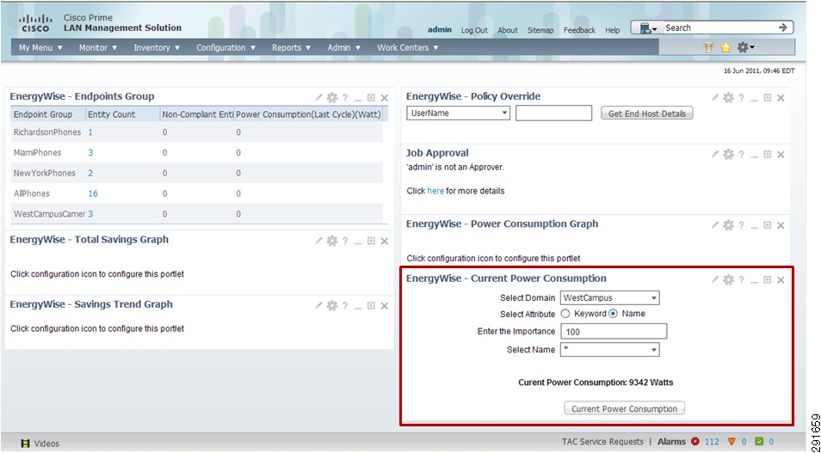821x453 pixels.
Task: Click the Log Out link
Action: [x=474, y=30]
